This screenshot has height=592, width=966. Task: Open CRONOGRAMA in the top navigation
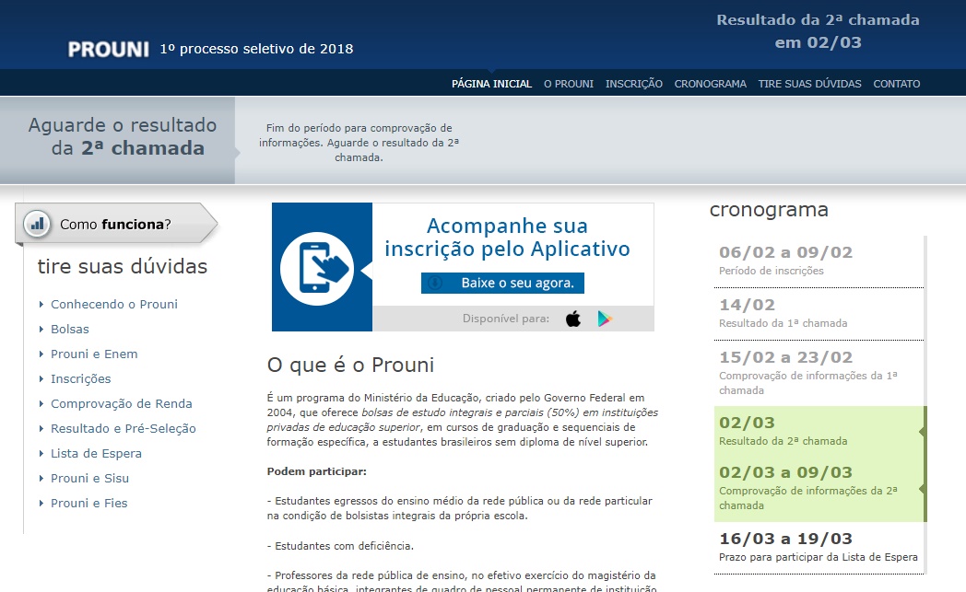pyautogui.click(x=710, y=84)
